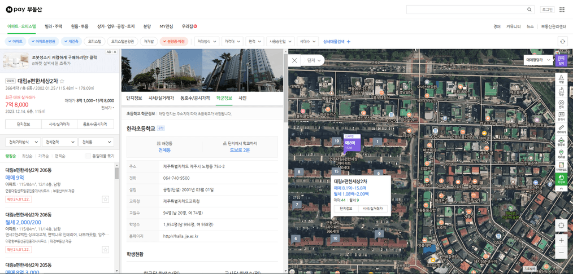Viewport: 573px width, 274px height.
Task: Open the 빌라·주택 top menu
Action: point(53,26)
